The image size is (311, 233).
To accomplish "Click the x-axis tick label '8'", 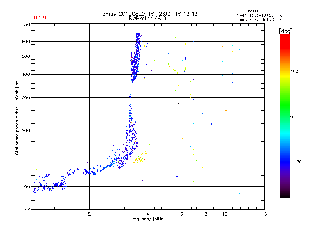I will coord(206,214).
